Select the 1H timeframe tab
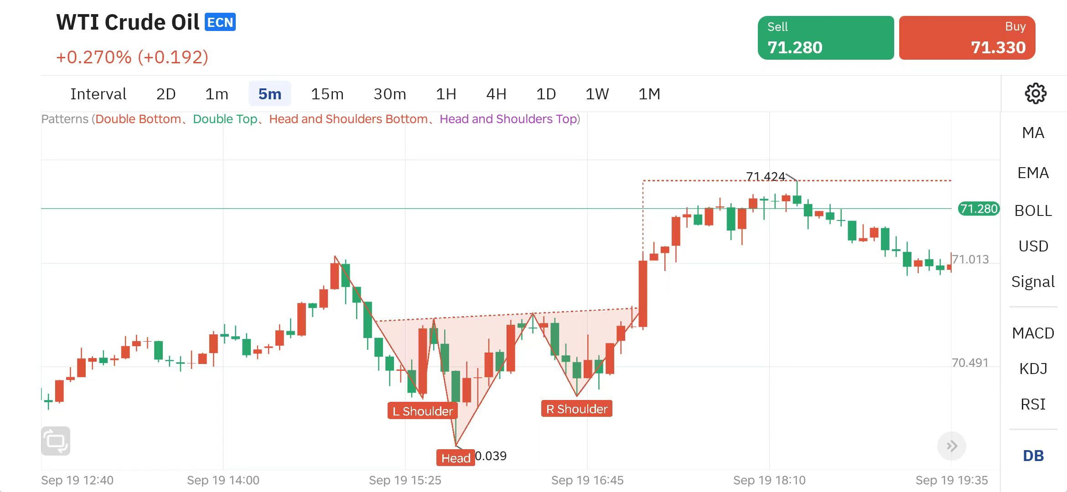Viewport: 1067px width, 492px height. (x=445, y=94)
